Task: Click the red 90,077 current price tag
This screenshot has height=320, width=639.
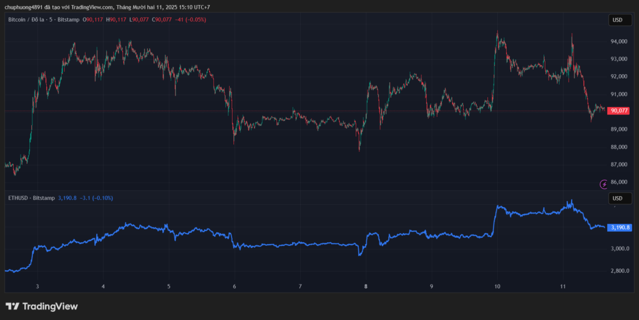Action: point(619,111)
